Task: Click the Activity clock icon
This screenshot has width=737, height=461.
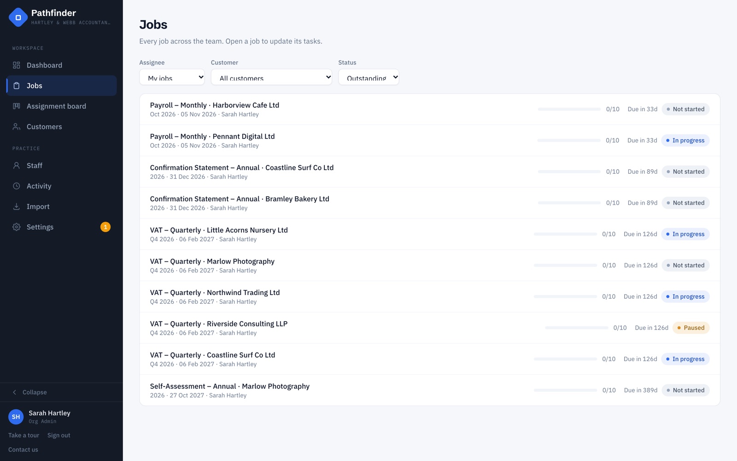Action: coord(17,186)
